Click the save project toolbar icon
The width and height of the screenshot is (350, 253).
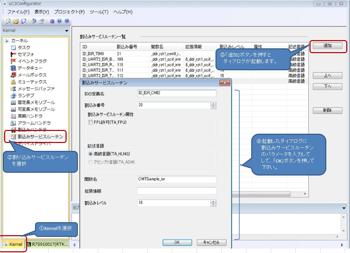24,21
